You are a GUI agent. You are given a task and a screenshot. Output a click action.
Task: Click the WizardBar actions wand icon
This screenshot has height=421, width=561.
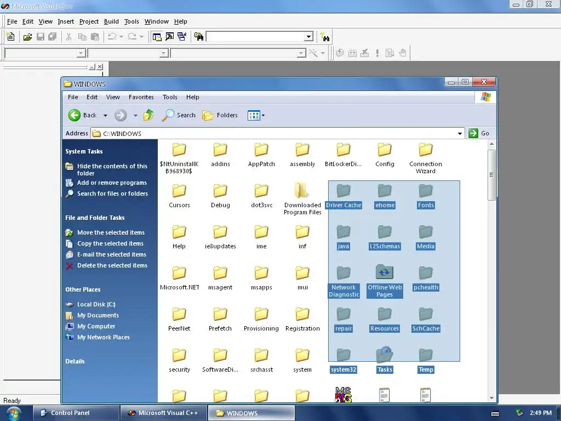(313, 53)
